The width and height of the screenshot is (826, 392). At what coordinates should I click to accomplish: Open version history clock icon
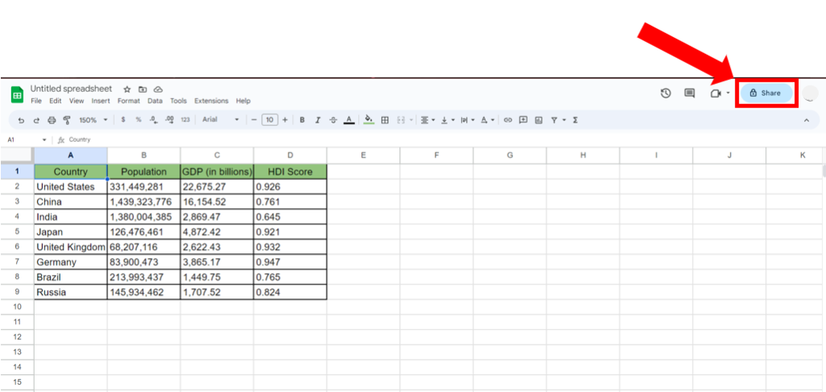point(665,93)
